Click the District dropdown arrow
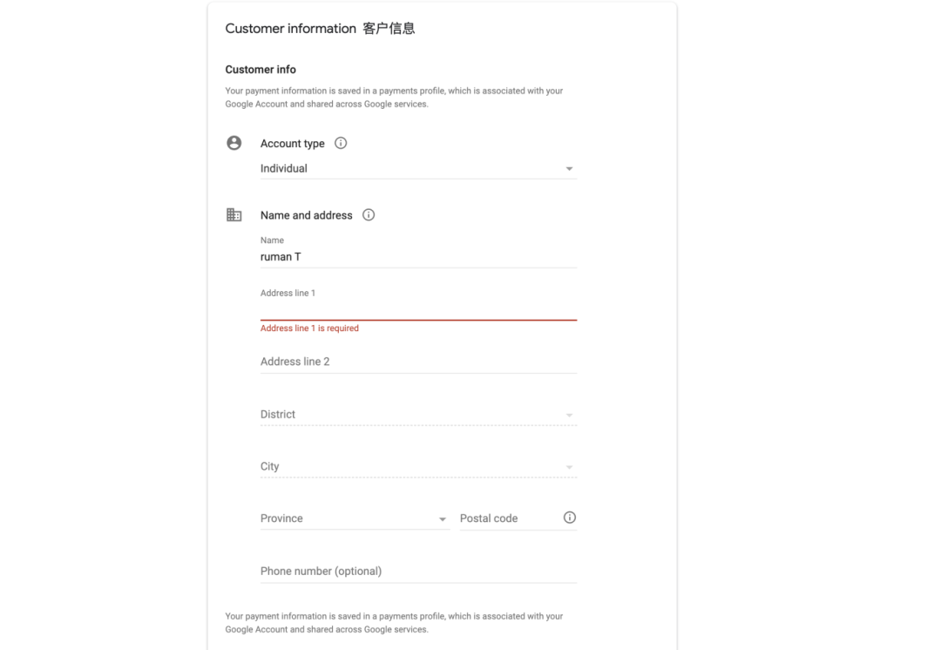 [569, 415]
